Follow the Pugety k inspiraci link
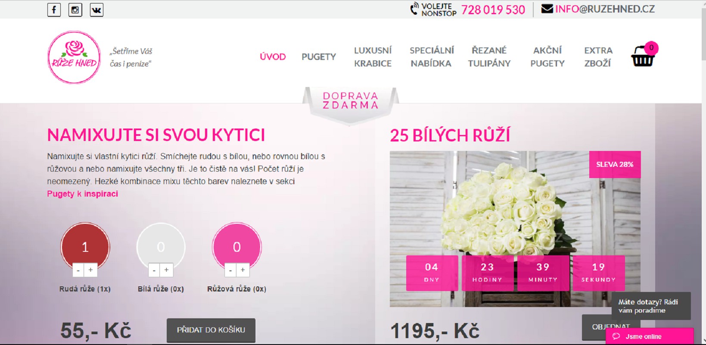Screen dimensions: 706x345 [x=83, y=194]
